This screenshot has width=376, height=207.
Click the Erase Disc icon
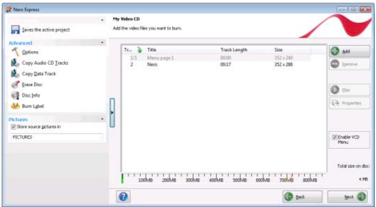tap(15, 85)
